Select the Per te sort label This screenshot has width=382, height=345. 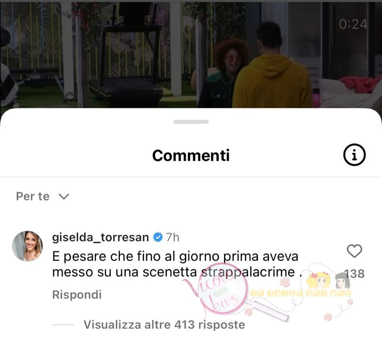pos(33,196)
